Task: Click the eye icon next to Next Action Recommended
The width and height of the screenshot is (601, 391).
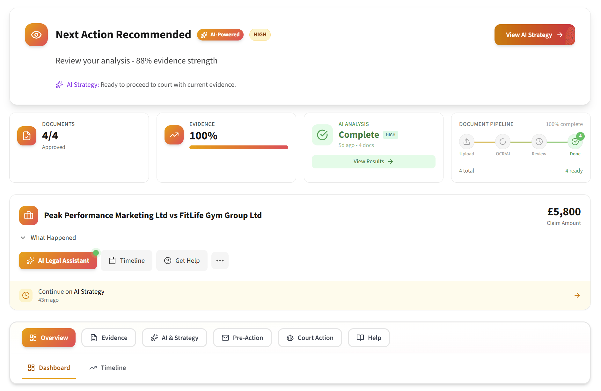Action: tap(36, 35)
